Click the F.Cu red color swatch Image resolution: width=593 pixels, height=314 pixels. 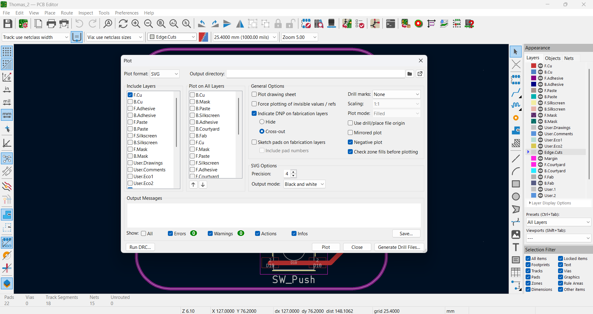click(x=534, y=66)
